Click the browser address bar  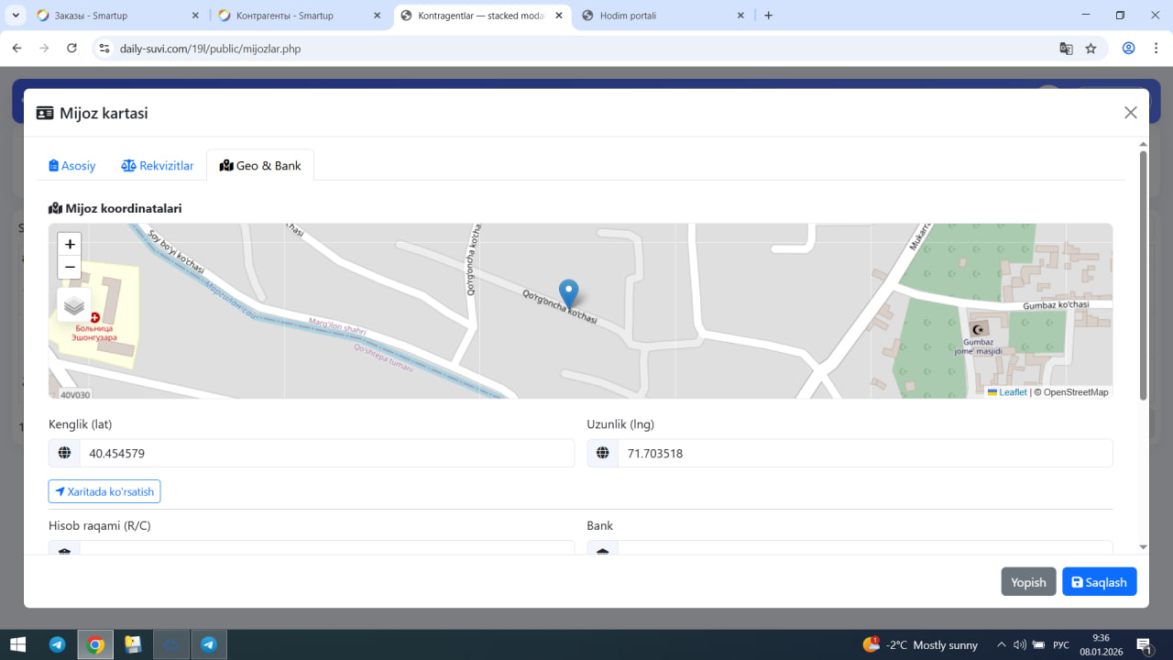[x=583, y=49]
